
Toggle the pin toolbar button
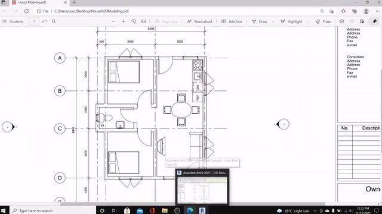click(x=375, y=21)
